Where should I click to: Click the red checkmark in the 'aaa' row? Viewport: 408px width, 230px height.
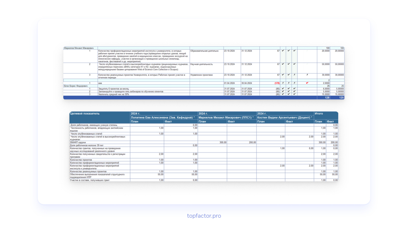coord(307,83)
